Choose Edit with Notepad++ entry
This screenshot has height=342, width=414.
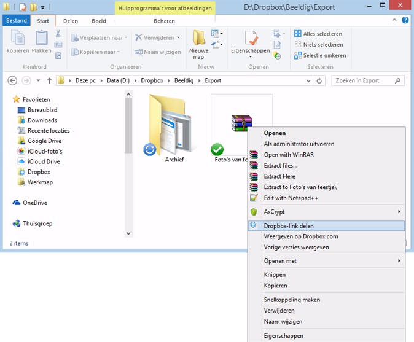pos(292,197)
